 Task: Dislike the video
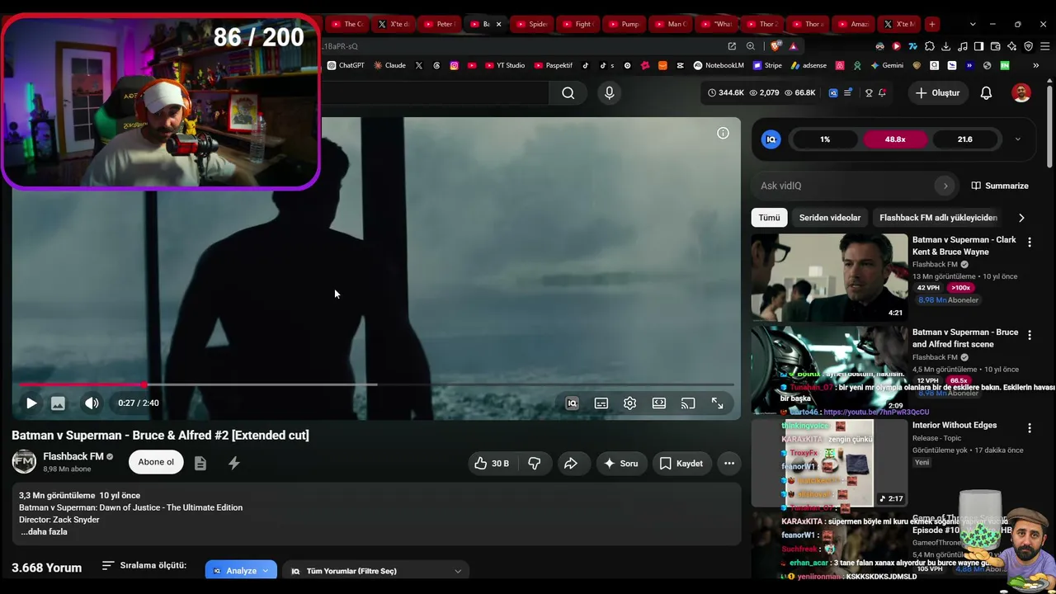[535, 464]
